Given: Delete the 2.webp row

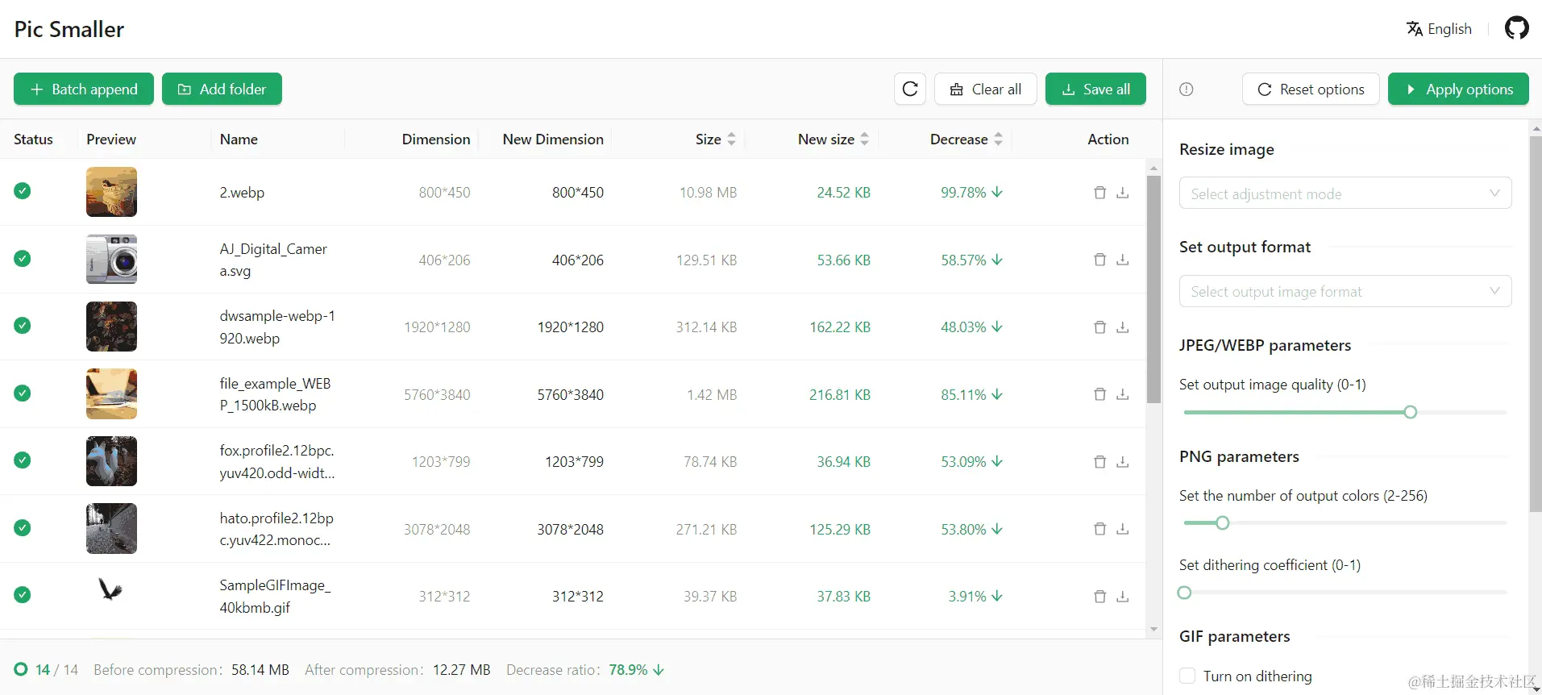Looking at the screenshot, I should [x=1099, y=193].
